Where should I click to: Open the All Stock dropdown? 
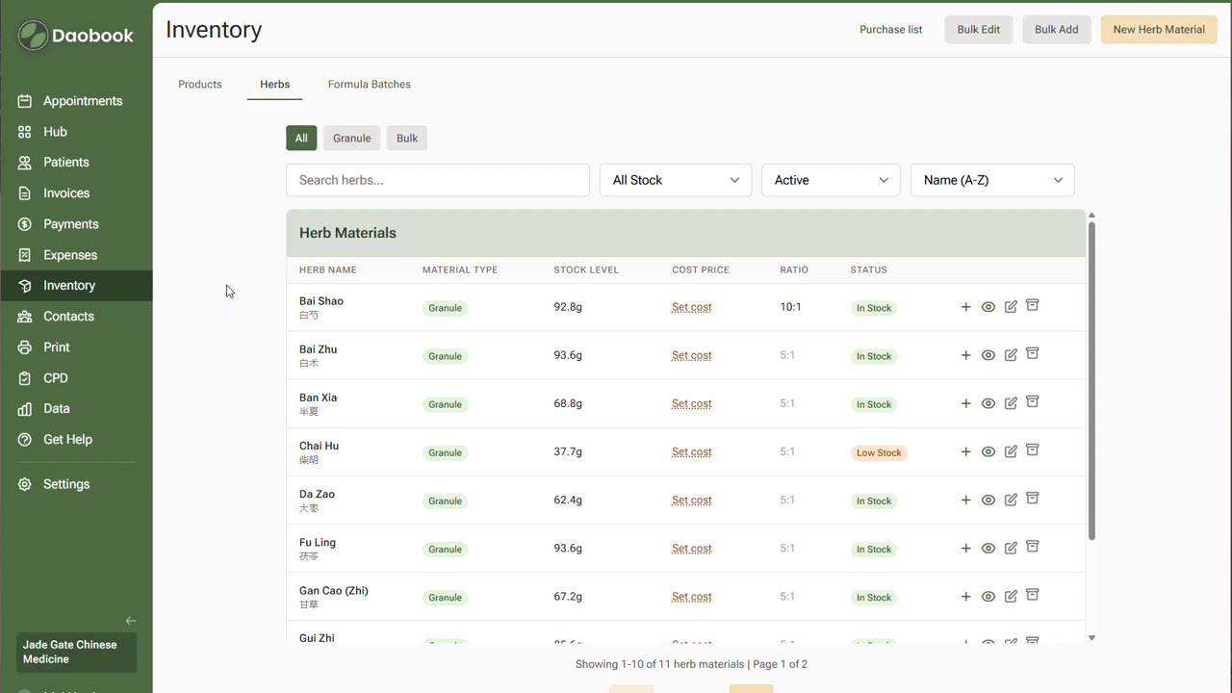point(676,180)
